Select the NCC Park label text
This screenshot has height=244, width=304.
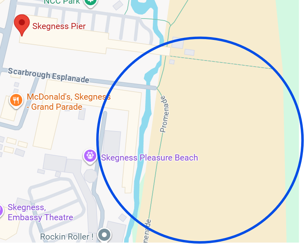click(x=62, y=2)
